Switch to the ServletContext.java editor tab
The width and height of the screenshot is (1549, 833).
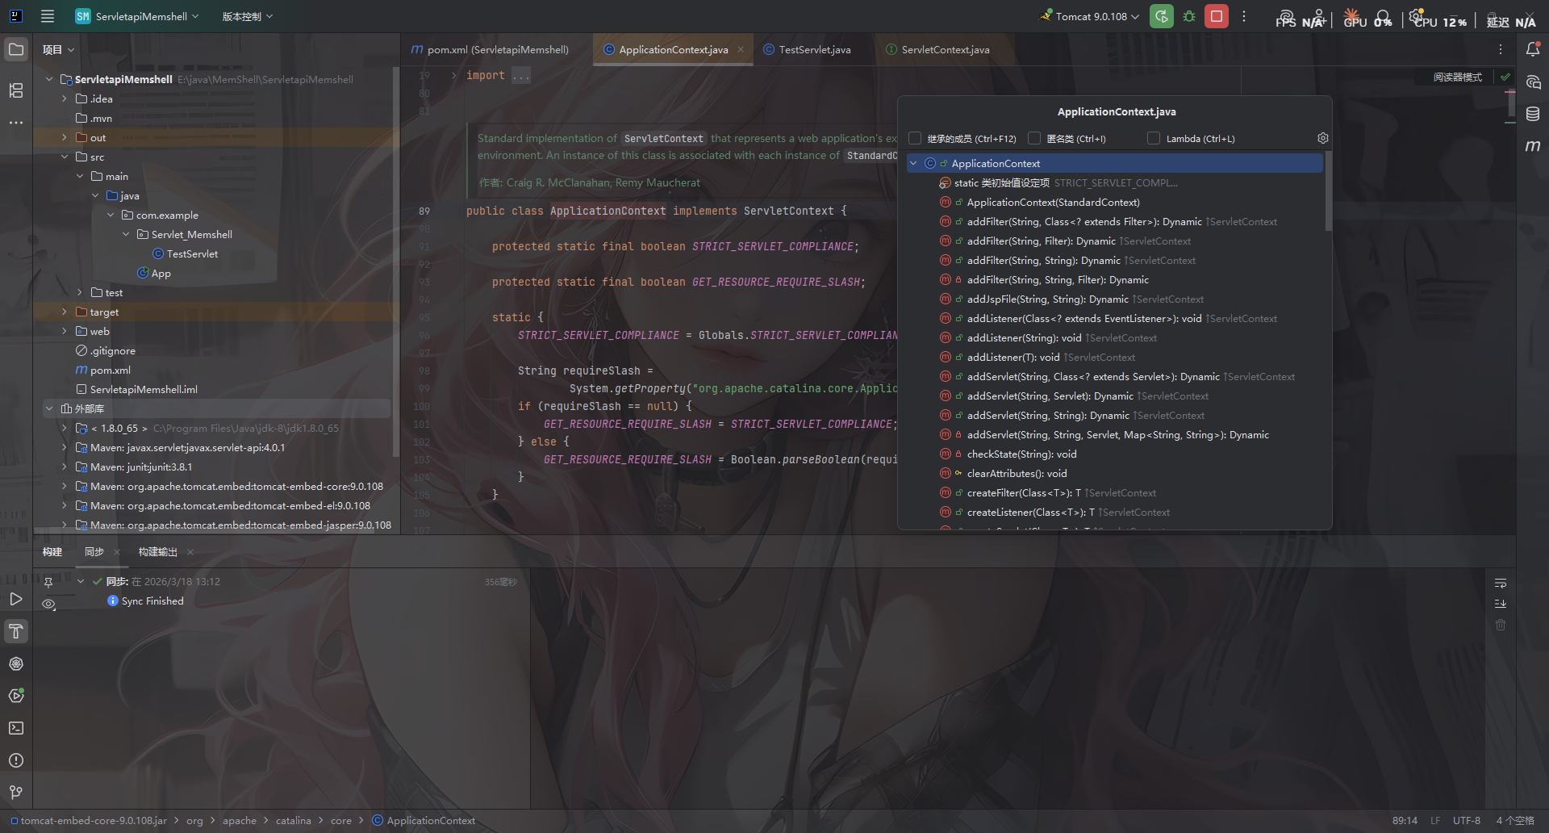[945, 49]
